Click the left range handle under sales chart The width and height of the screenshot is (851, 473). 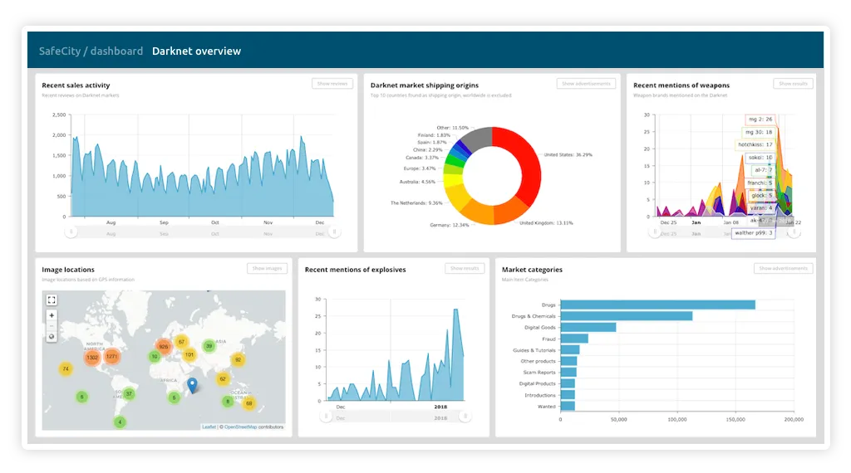click(71, 232)
